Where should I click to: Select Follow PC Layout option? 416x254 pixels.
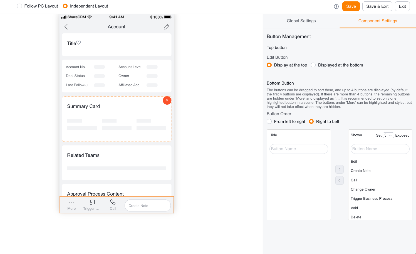38,6
